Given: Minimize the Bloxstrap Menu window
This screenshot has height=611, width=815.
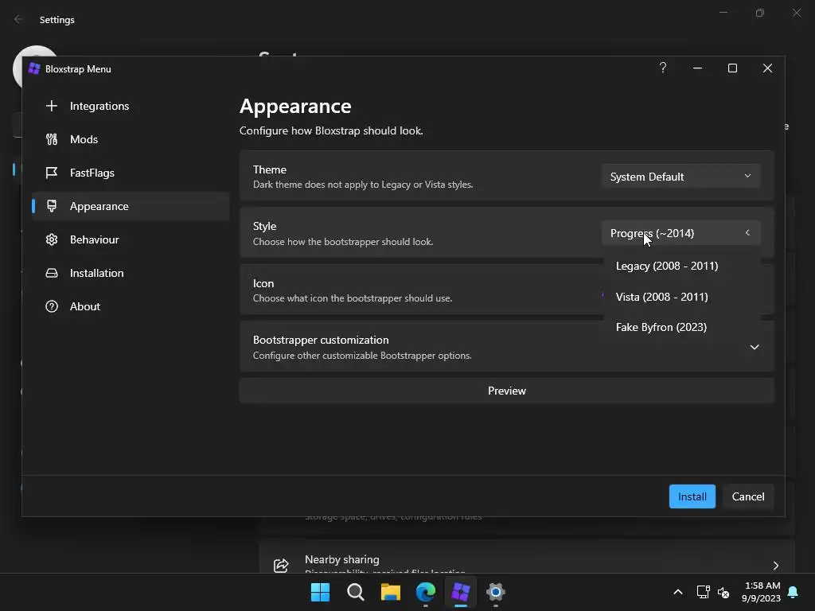Looking at the screenshot, I should click(697, 68).
